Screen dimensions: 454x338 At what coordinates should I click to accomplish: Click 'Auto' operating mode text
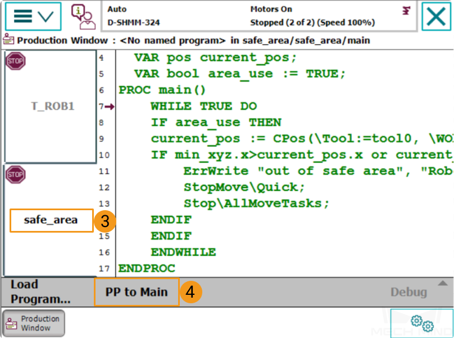pos(117,9)
